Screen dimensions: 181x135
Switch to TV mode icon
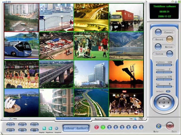(141, 119)
